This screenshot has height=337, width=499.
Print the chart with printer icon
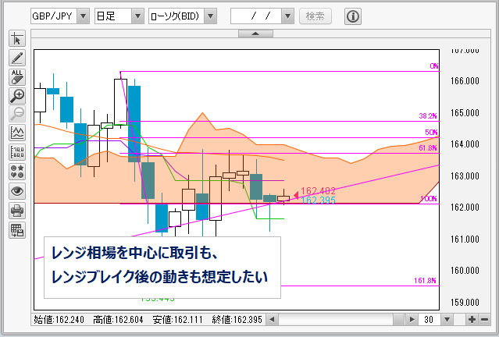pos(17,211)
